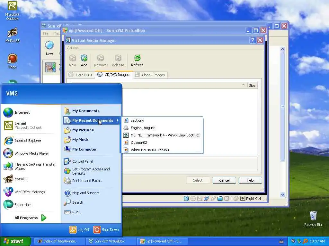Click network status bar icon
The image size is (329, 246).
click(206, 199)
